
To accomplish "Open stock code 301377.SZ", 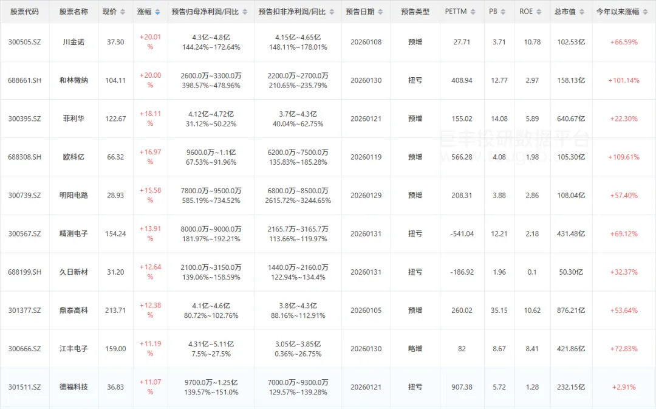I will point(25,311).
